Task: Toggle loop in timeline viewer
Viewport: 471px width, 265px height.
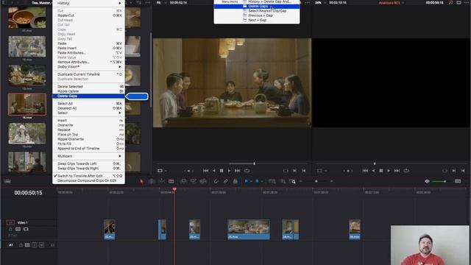Action: tap(406, 171)
